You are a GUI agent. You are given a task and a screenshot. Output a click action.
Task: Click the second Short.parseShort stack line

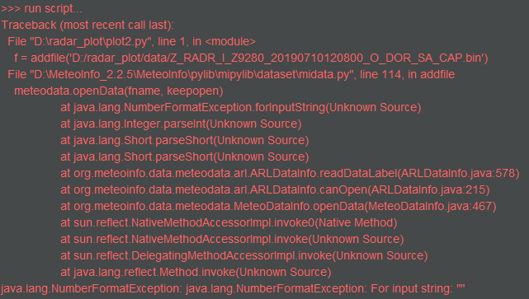click(185, 157)
